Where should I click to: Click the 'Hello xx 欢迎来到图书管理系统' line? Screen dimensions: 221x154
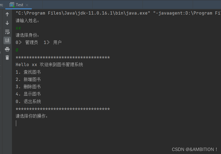click(49, 64)
